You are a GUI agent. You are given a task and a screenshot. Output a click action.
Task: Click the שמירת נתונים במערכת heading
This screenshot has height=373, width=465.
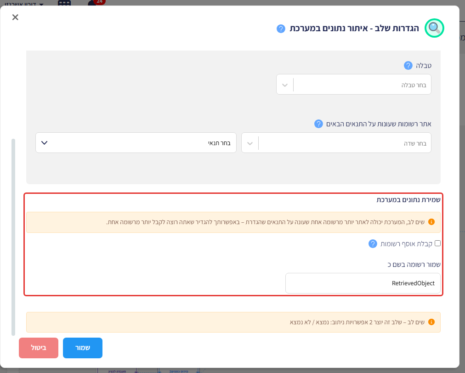(408, 200)
